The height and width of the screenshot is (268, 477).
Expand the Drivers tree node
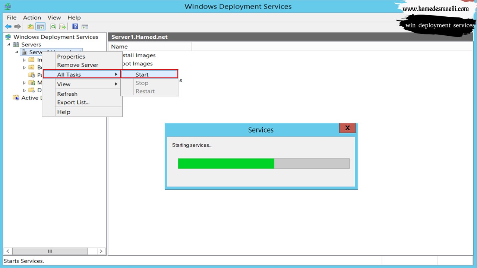pos(25,90)
